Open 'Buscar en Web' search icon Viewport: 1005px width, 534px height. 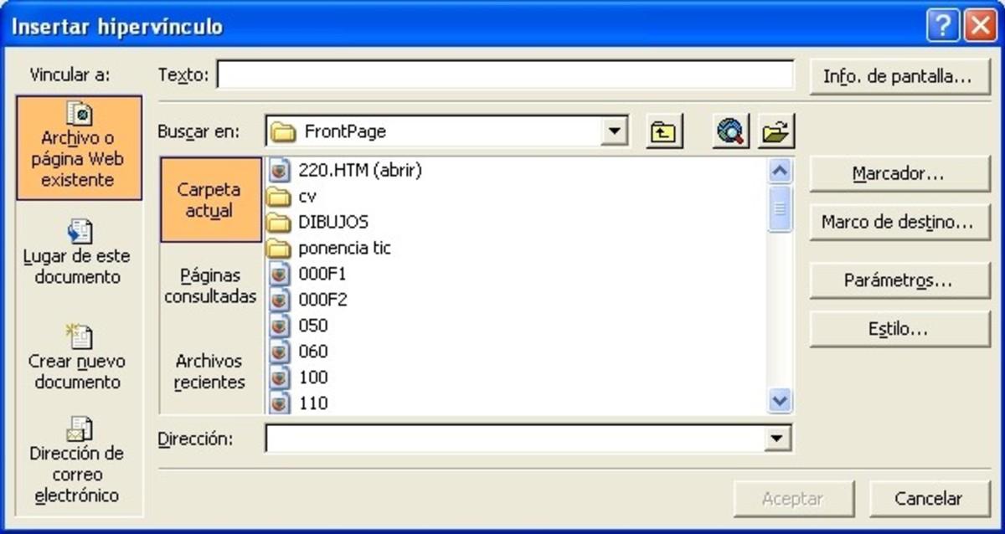pos(728,131)
